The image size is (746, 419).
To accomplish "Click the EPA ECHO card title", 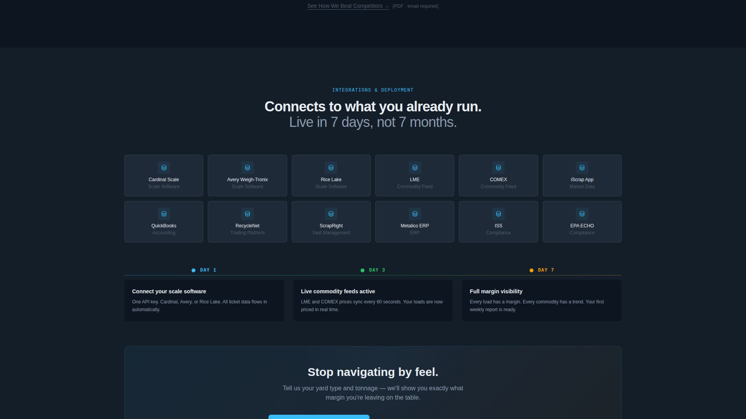I will 582,226.
